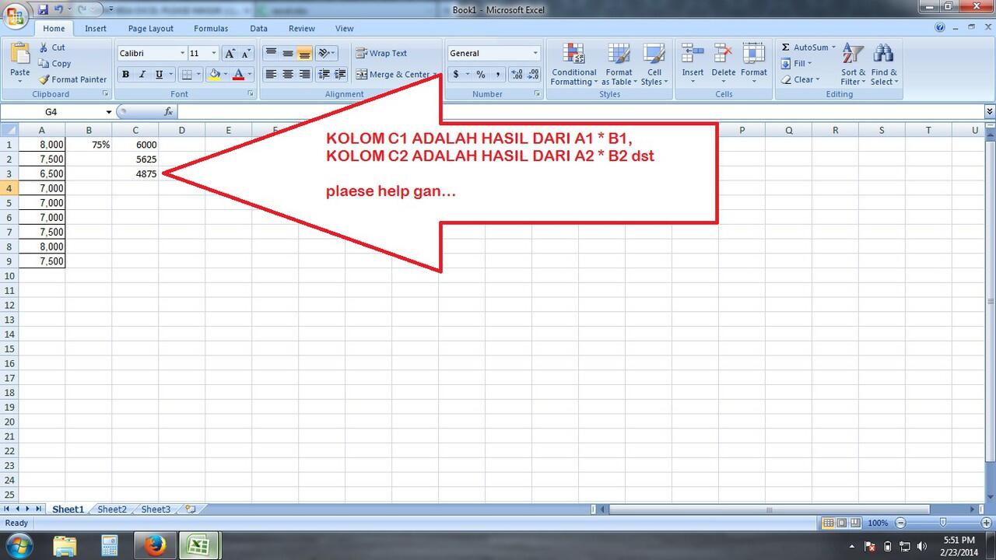Screen dimensions: 996x560
Task: Click the Paste clipboard icon
Action: 20,54
